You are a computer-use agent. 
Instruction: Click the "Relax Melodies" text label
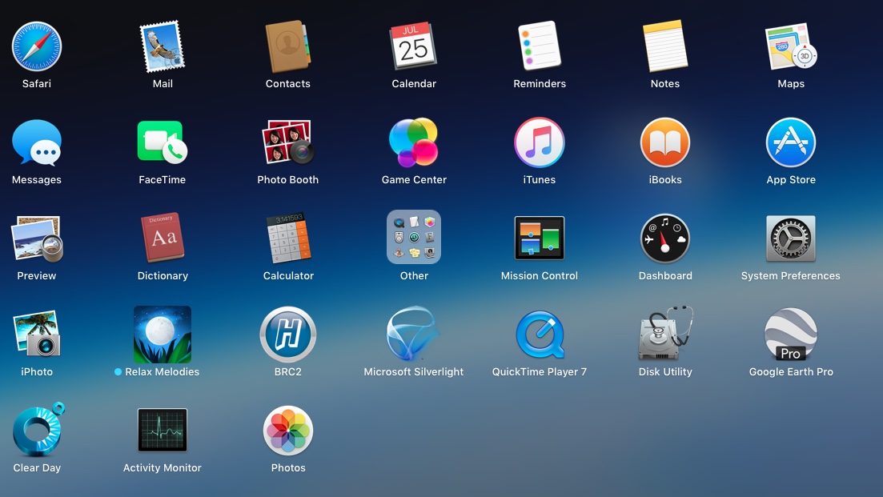click(163, 372)
